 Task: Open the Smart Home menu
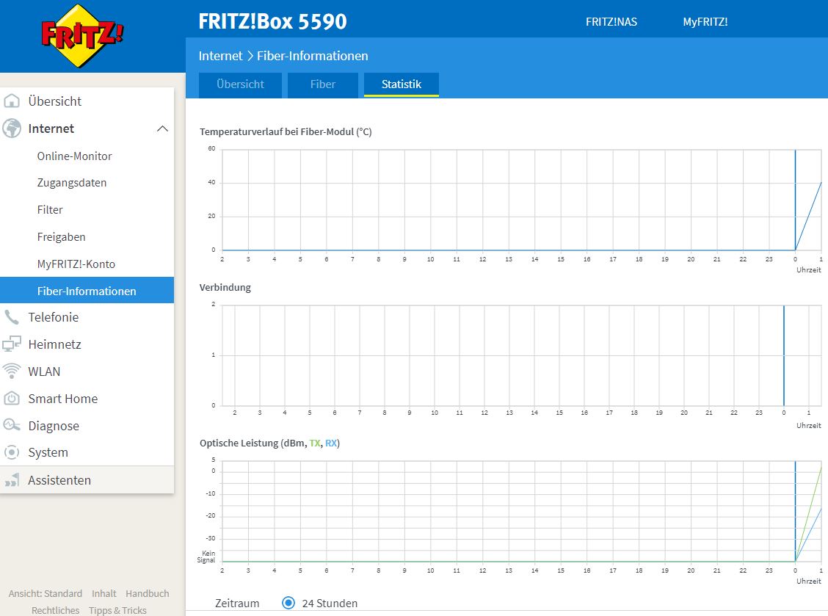63,399
